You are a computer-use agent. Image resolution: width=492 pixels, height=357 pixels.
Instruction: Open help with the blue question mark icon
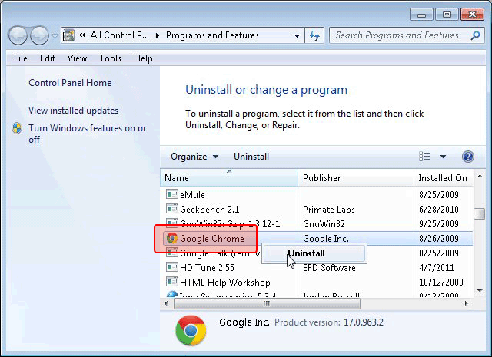point(467,157)
